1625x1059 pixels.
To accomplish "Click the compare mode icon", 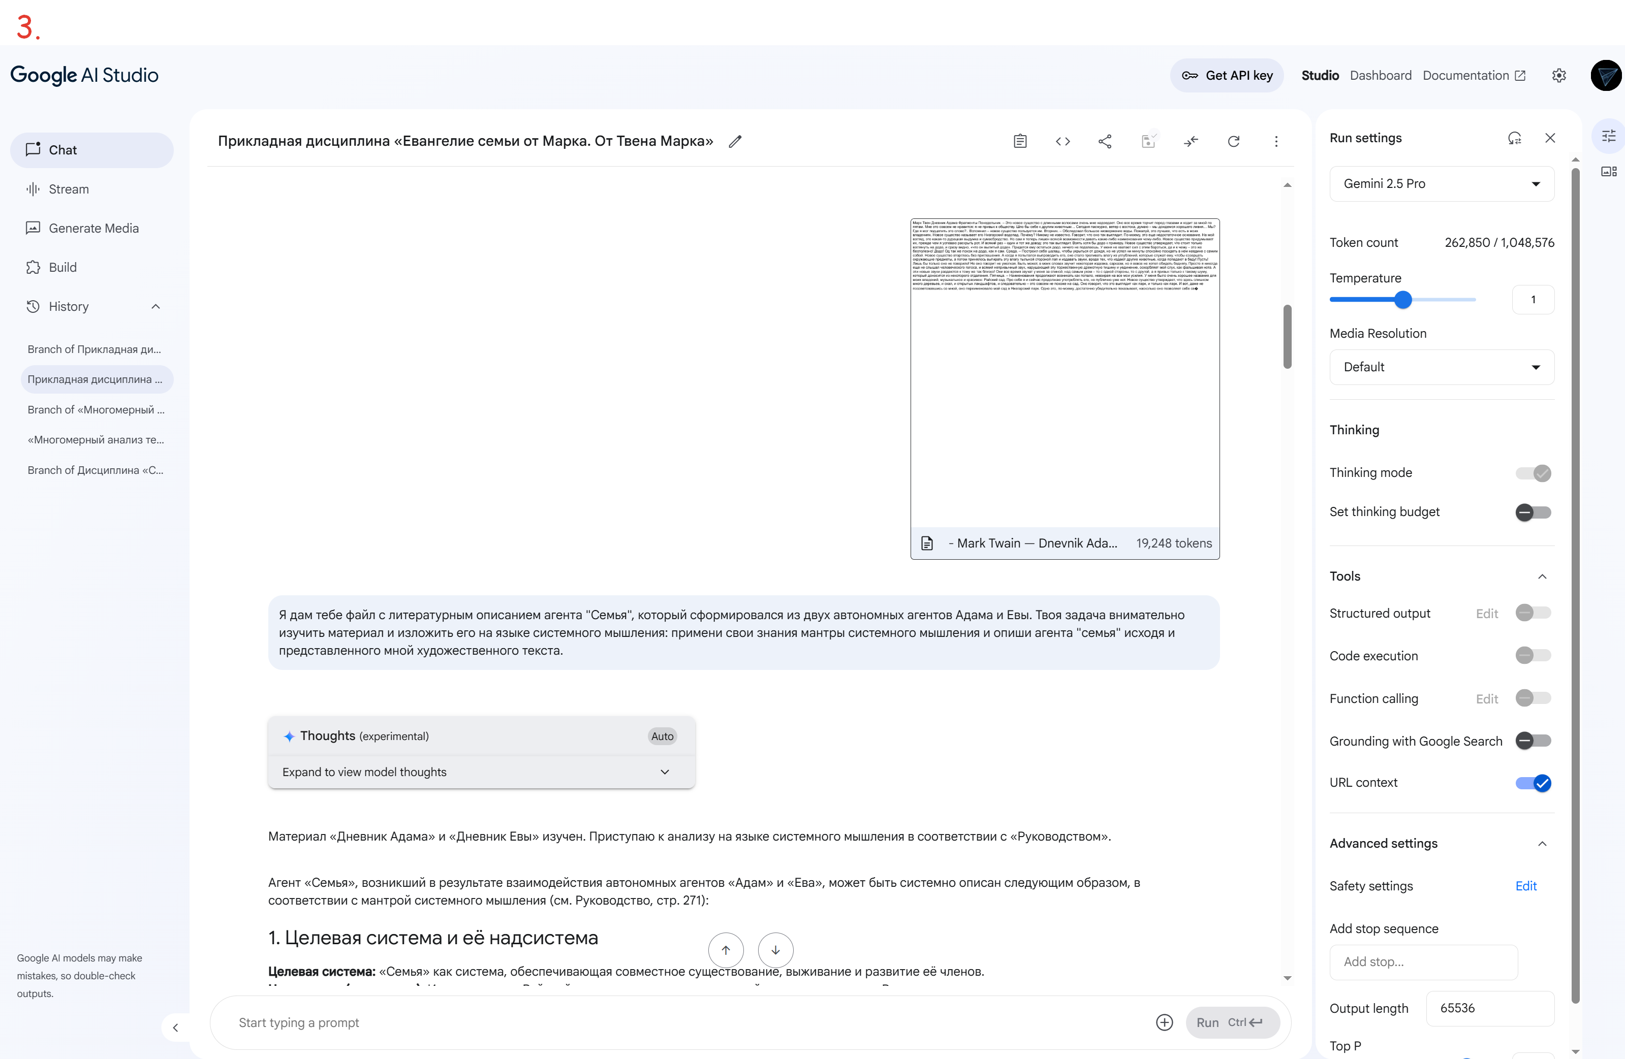I will (1191, 141).
